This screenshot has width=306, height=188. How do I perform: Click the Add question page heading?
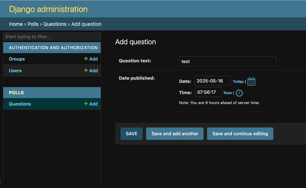(x=135, y=42)
